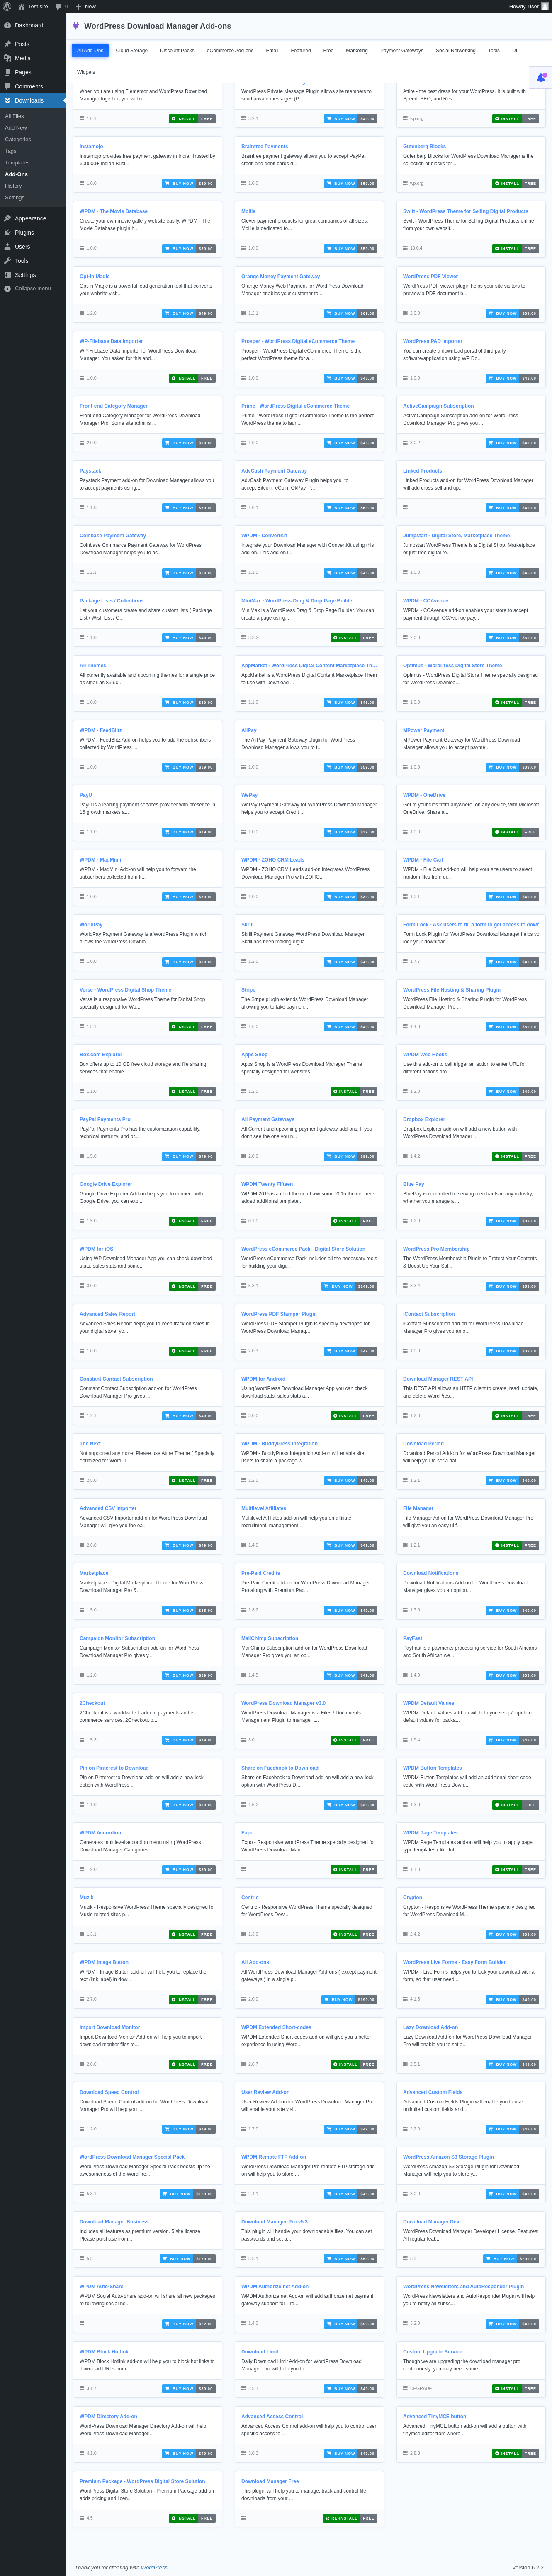Open All Files under Downloads
The height and width of the screenshot is (2576, 552).
tap(14, 116)
